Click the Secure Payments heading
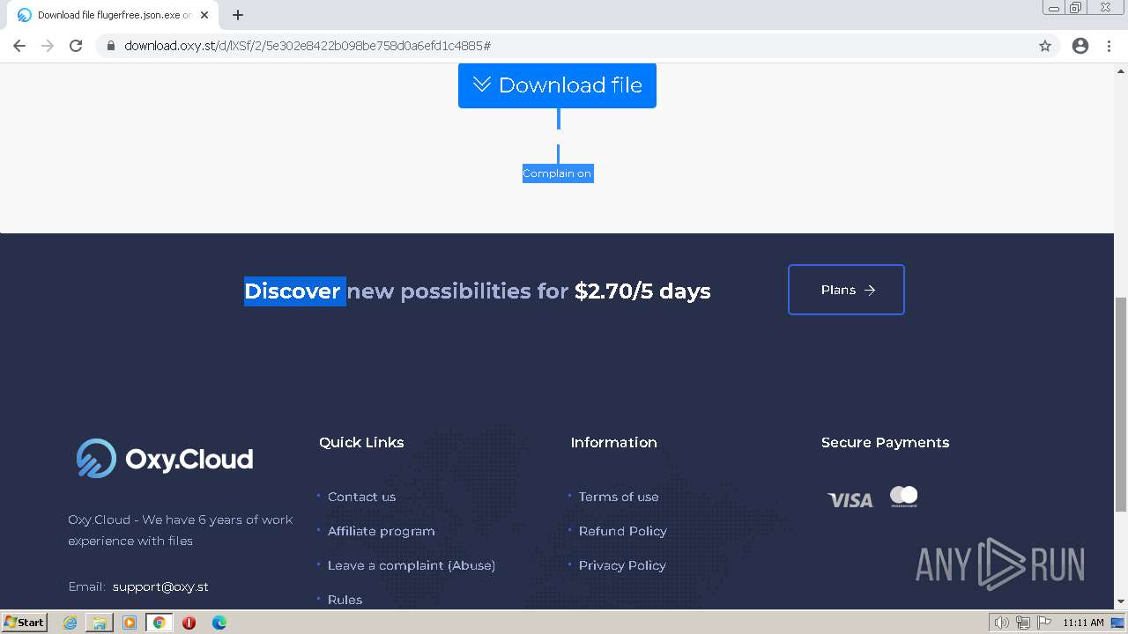The image size is (1128, 634). 885,442
